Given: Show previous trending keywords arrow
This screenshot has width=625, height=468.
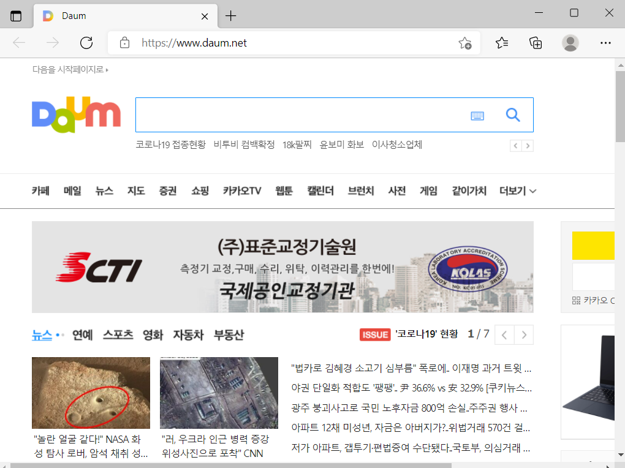Looking at the screenshot, I should click(516, 146).
